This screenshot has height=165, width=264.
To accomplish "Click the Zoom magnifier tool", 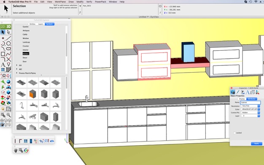I will click(x=8, y=115).
